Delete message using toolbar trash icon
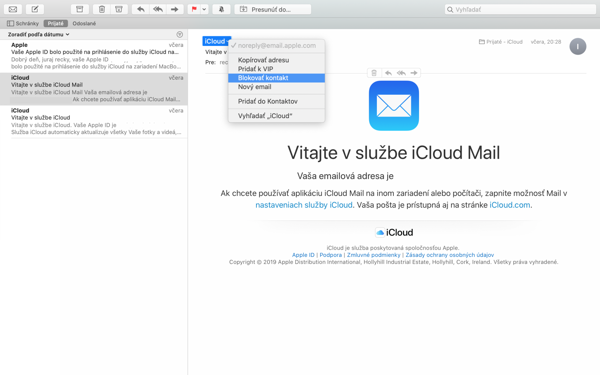 102,9
